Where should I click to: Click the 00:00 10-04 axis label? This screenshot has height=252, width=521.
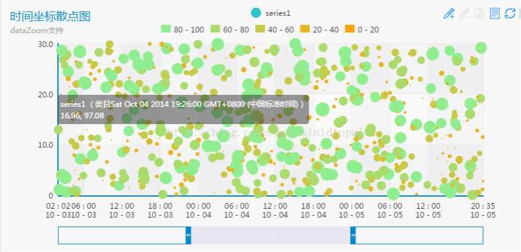198,210
